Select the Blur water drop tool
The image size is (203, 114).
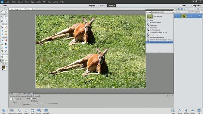(x=2, y=34)
